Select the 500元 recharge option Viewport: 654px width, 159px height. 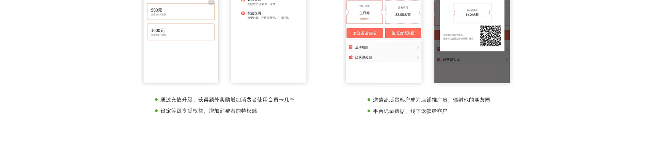coord(181,12)
